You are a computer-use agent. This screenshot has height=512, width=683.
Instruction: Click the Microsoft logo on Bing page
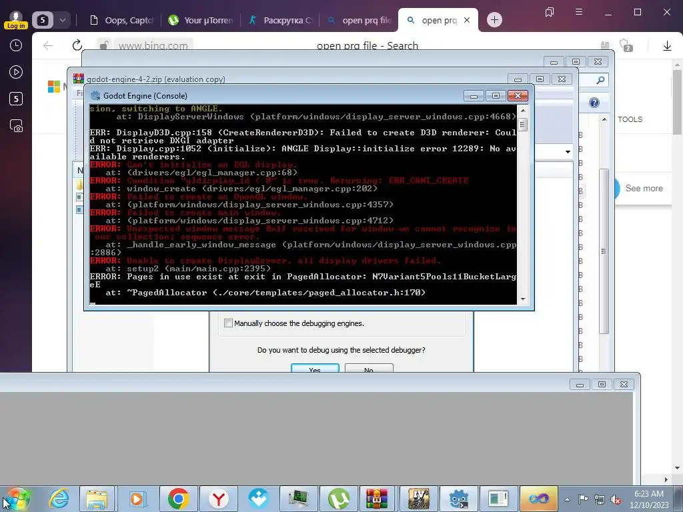pyautogui.click(x=54, y=86)
